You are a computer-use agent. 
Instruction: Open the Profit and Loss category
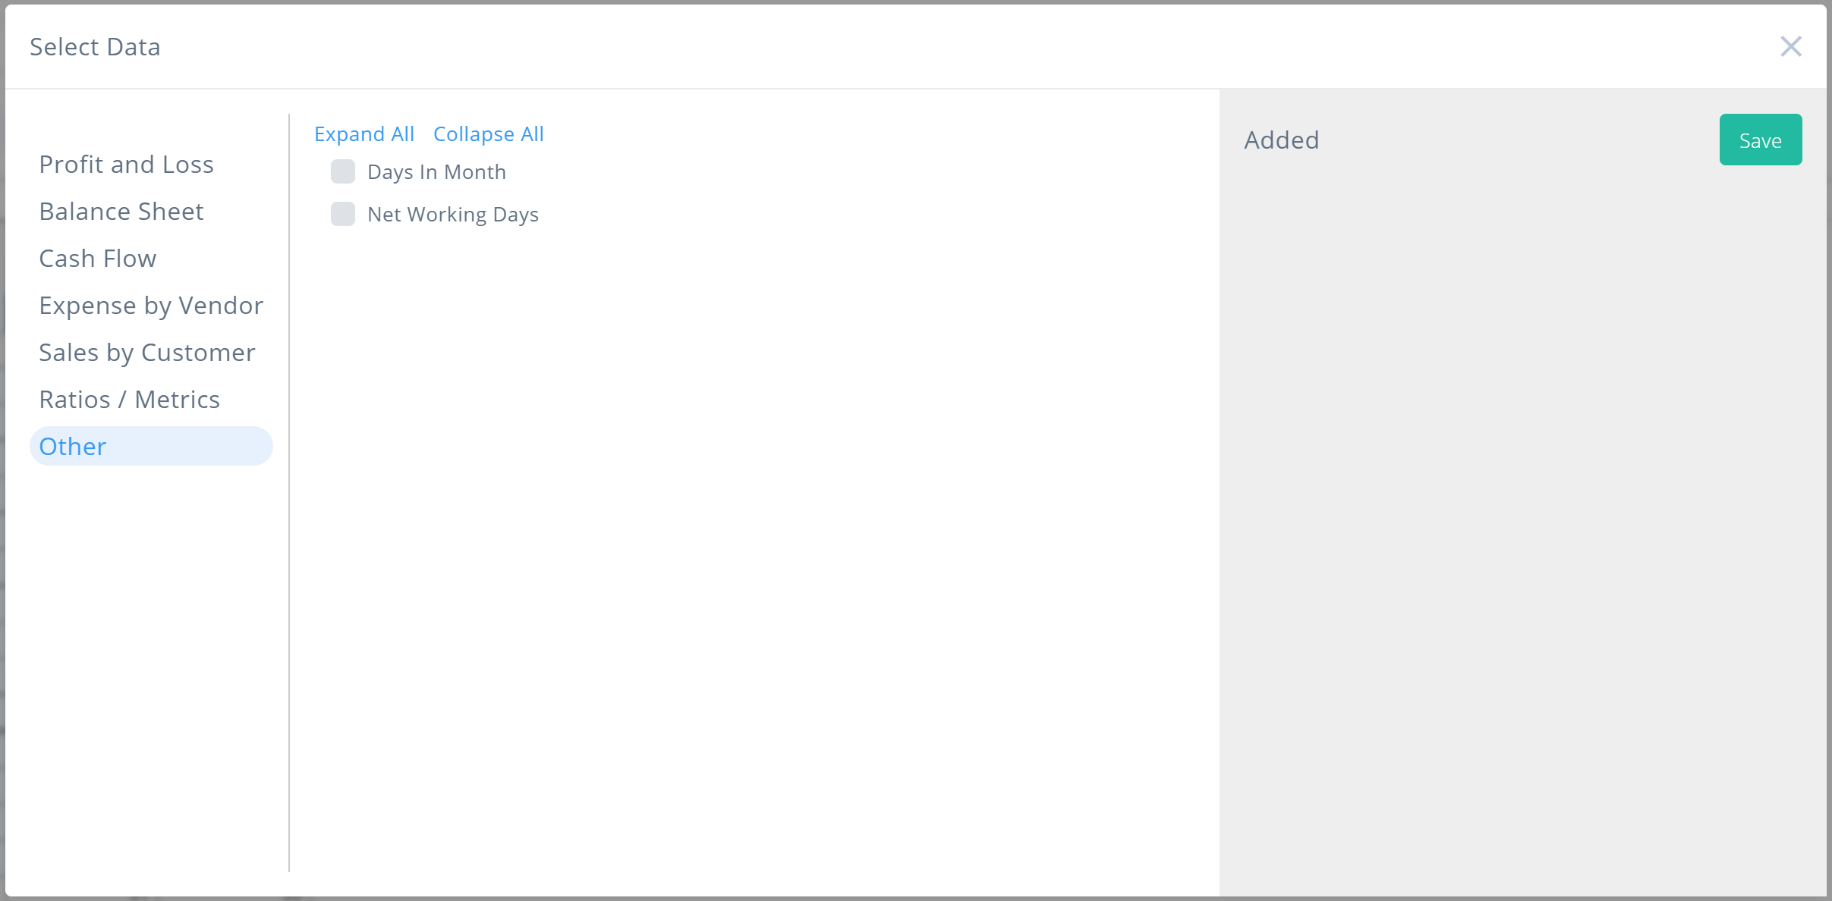[127, 165]
